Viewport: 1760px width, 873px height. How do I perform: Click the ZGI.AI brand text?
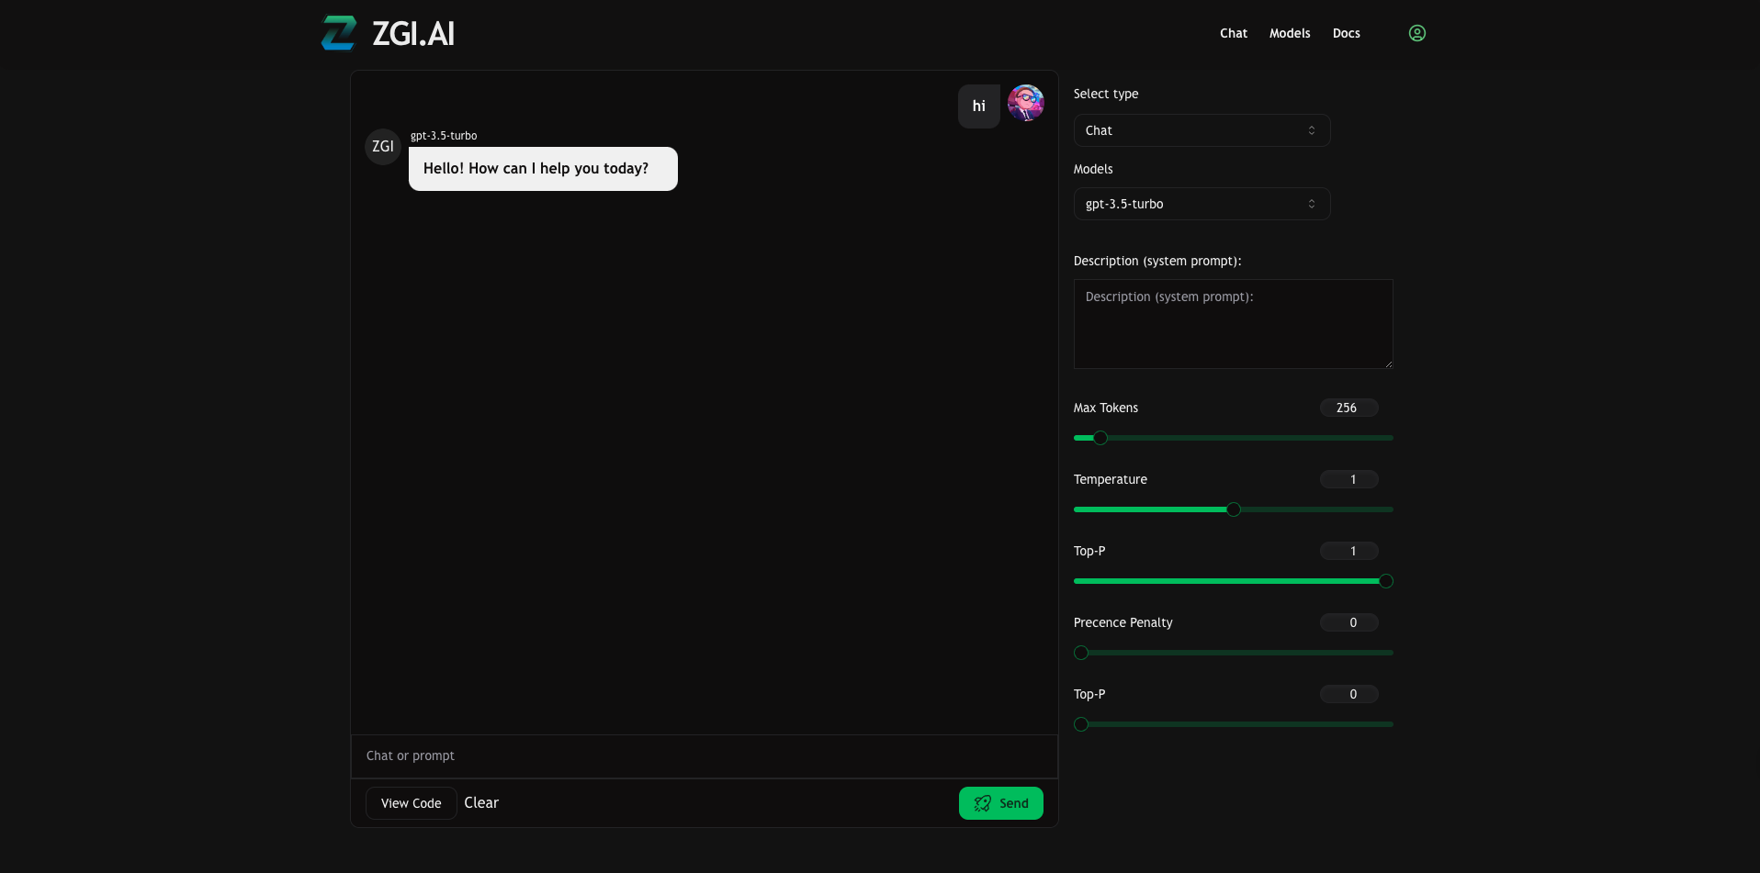(413, 34)
